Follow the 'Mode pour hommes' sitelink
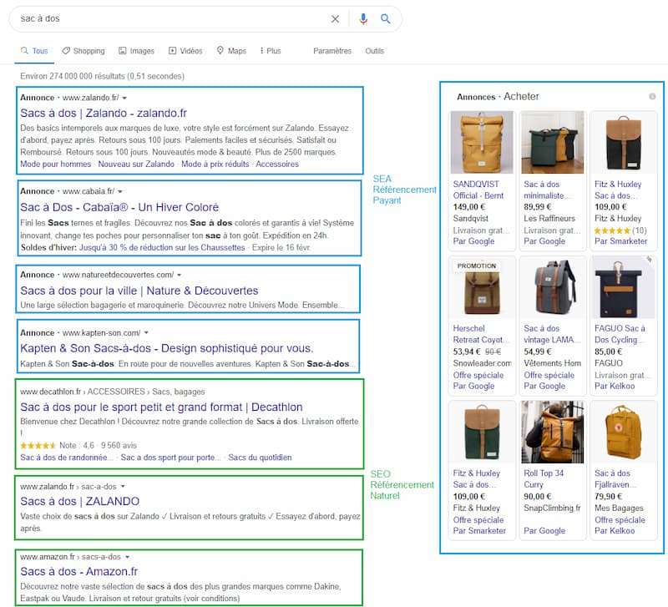Viewport: 668px width, 607px height. coord(55,164)
